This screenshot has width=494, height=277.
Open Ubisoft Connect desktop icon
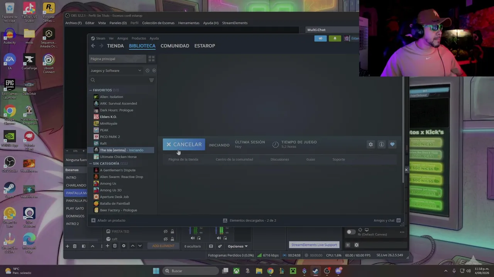pyautogui.click(x=49, y=64)
